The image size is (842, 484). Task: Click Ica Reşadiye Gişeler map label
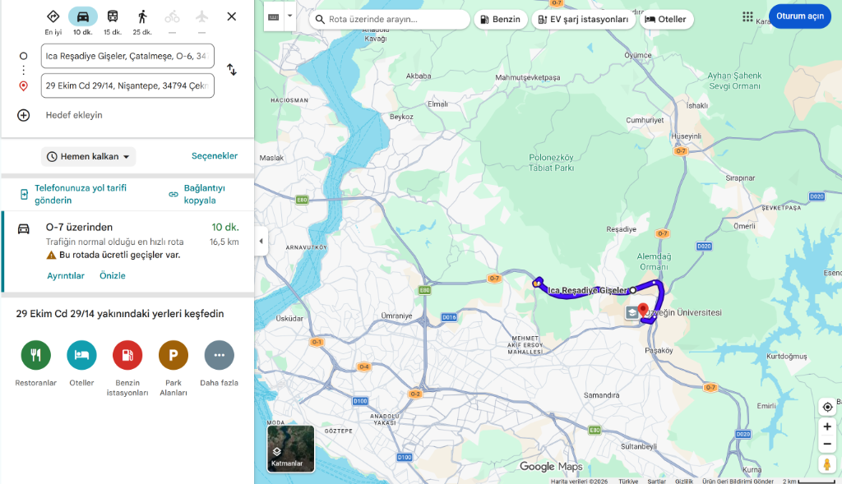point(587,290)
